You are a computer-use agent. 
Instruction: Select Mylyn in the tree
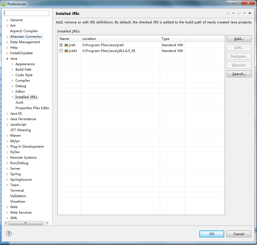pos(15,141)
